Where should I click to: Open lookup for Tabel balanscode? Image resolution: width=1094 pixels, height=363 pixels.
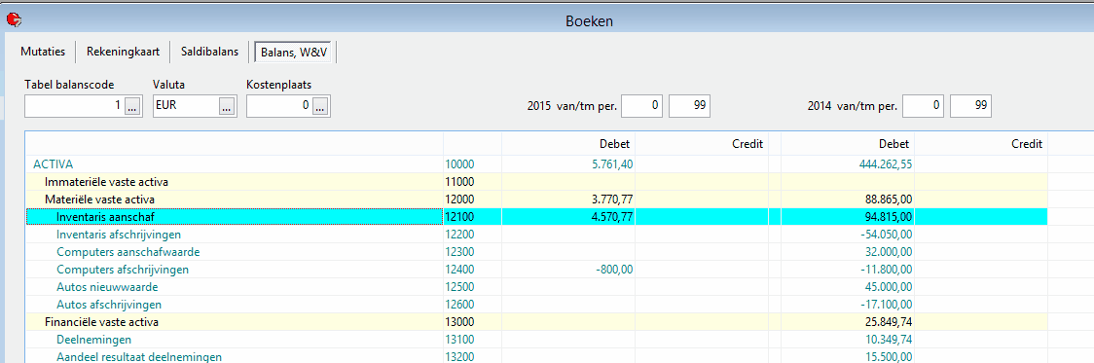pos(132,107)
